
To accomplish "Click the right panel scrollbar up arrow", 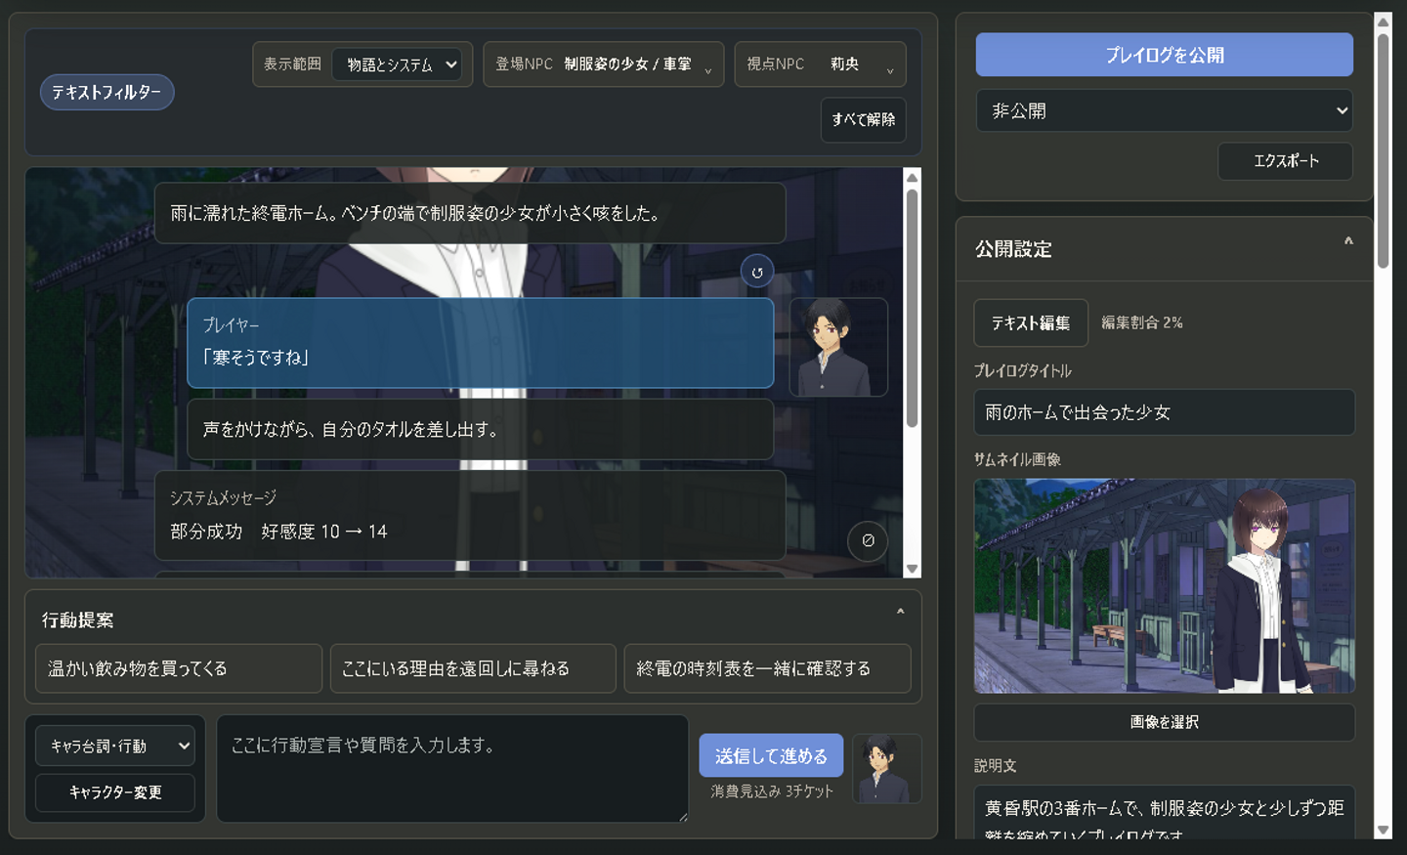I will (x=1383, y=21).
